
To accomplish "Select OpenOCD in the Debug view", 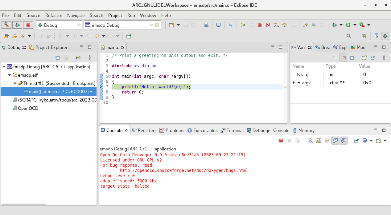I will (x=28, y=108).
